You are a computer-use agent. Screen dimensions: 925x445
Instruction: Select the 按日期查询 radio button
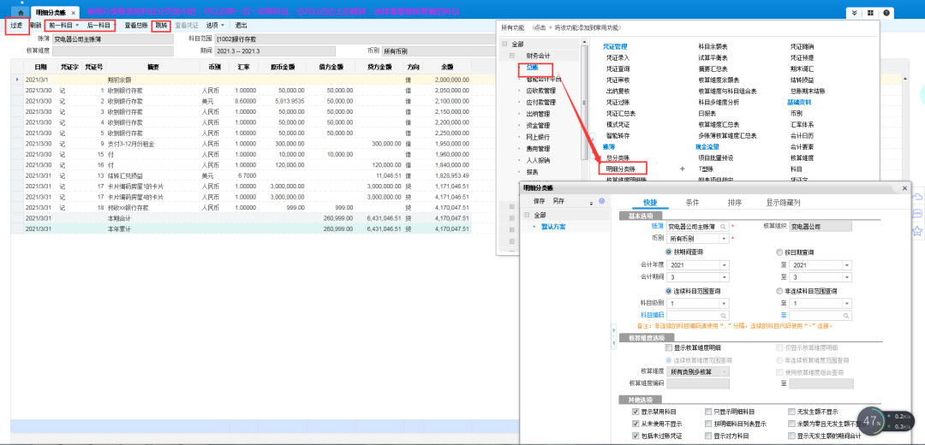pyautogui.click(x=779, y=252)
